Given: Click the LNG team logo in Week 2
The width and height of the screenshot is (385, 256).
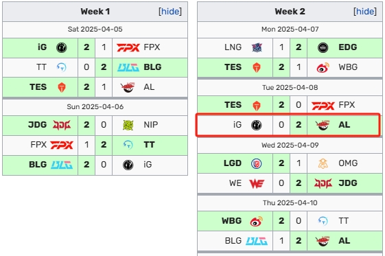Looking at the screenshot, I should click(257, 47).
